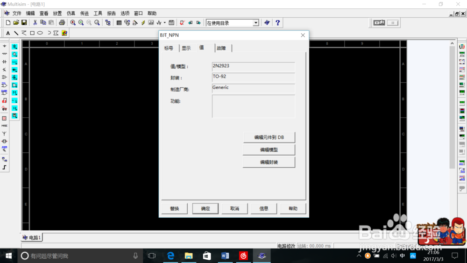Viewport: 467px width, 263px height.
Task: Open the analysis waveform icon
Action: [x=159, y=22]
